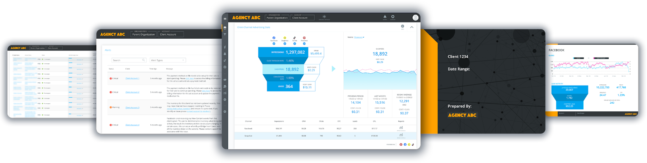
Task: Collapse the Omni-Channel Advertising Stats panel
Action: tap(412, 27)
